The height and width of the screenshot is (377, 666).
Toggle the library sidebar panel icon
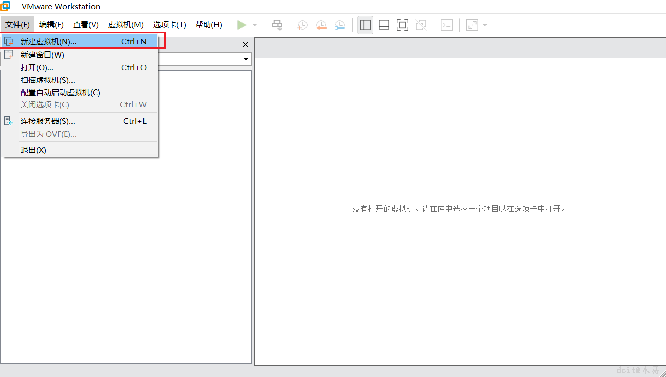(x=365, y=25)
